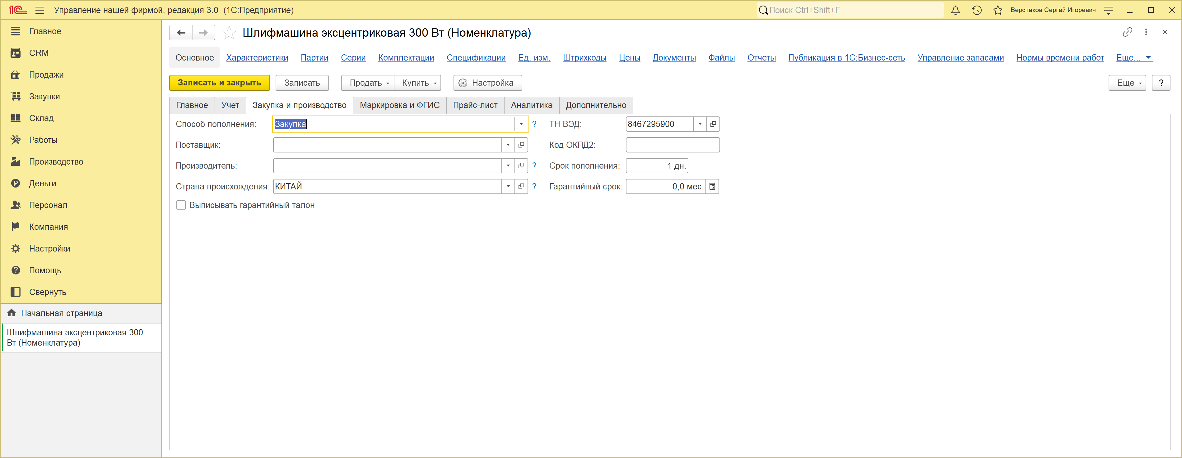Click Записать и закрыть button
Image resolution: width=1182 pixels, height=458 pixels.
(219, 83)
